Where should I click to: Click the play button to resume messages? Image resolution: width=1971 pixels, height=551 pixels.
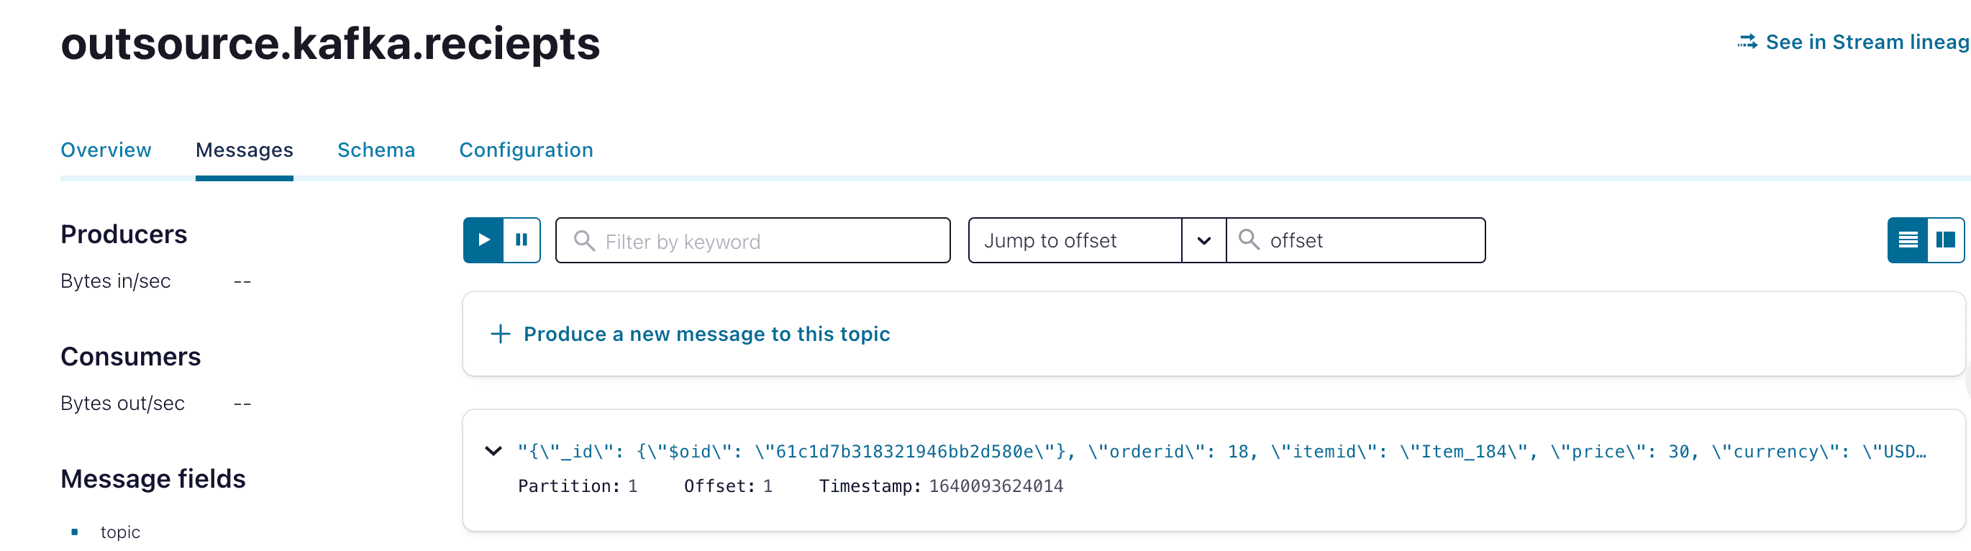(483, 240)
